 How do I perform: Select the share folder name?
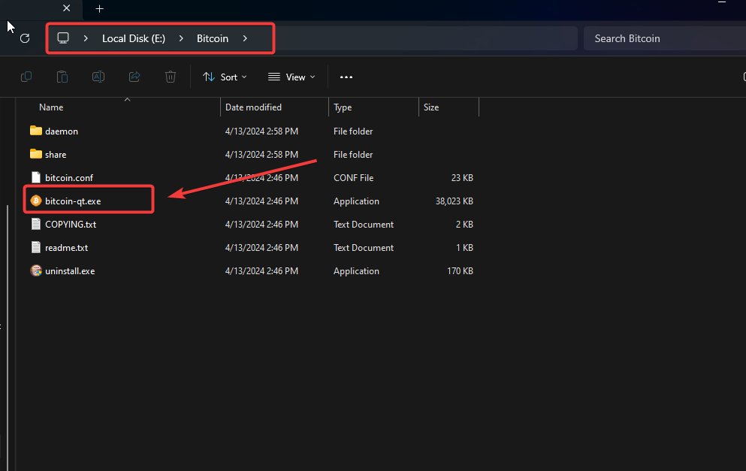[x=56, y=155]
